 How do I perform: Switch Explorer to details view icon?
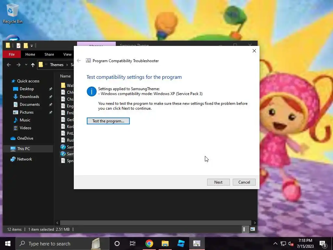click(244, 229)
